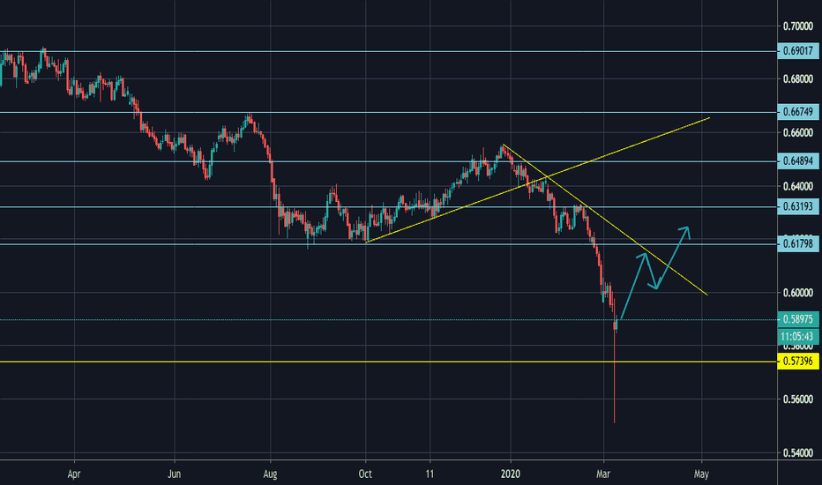Screen dimensions: 822x485
Task: Click the 0.63193 price label
Action: click(x=798, y=206)
